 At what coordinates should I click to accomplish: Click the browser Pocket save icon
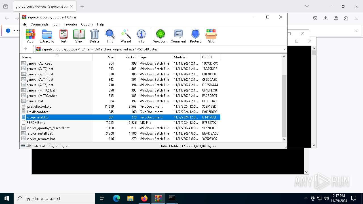click(x=315, y=18)
